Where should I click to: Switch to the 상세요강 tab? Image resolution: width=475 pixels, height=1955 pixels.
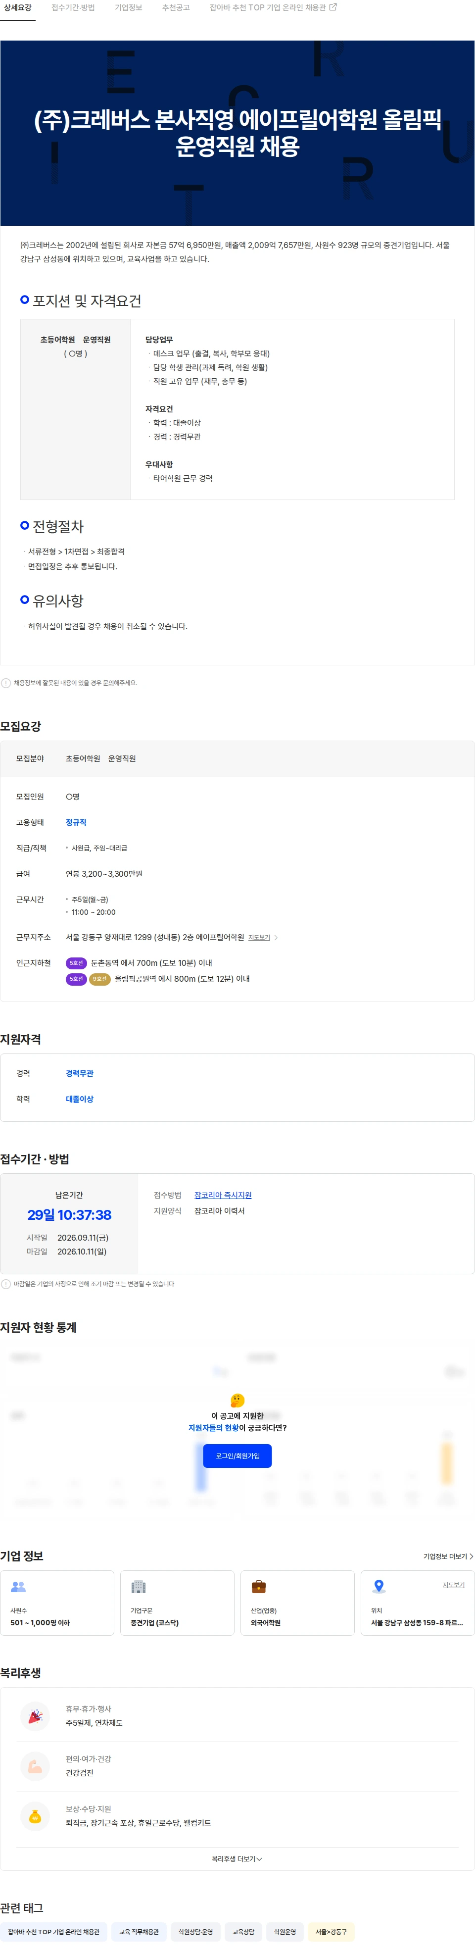tap(17, 7)
